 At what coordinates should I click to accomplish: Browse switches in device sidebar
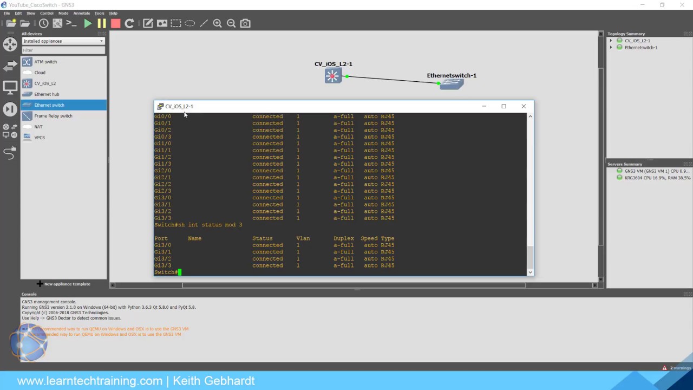(10, 66)
